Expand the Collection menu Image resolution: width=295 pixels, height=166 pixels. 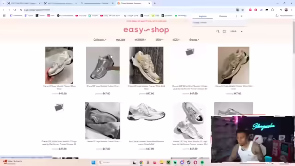(x=100, y=40)
